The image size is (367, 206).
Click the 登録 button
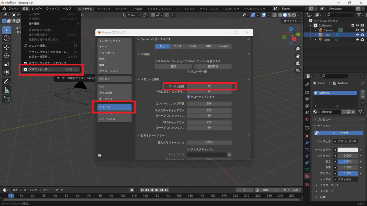tap(173, 67)
